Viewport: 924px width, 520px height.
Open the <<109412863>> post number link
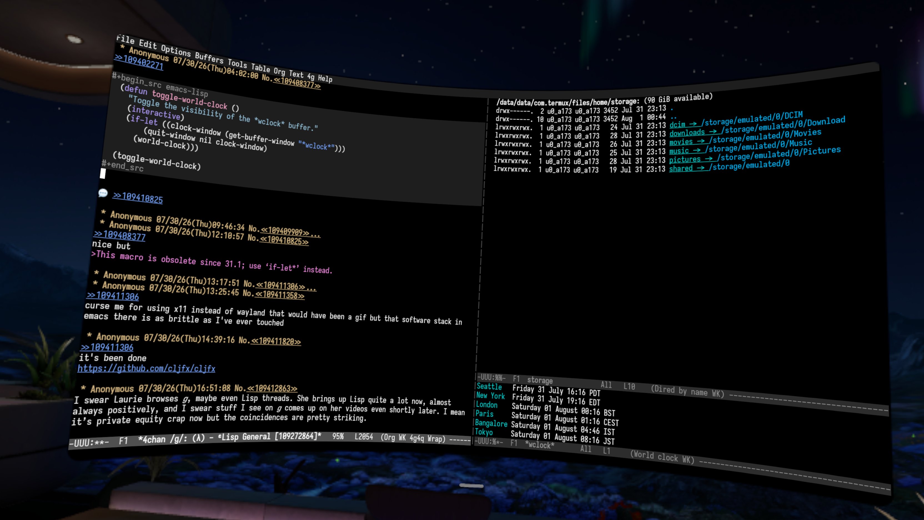tap(272, 388)
